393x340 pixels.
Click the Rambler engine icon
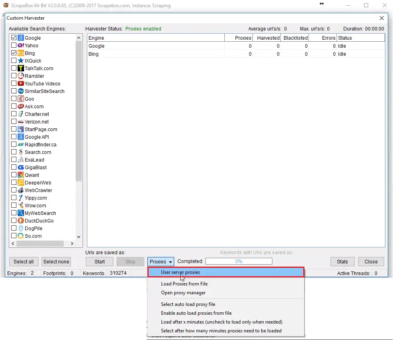coord(21,76)
